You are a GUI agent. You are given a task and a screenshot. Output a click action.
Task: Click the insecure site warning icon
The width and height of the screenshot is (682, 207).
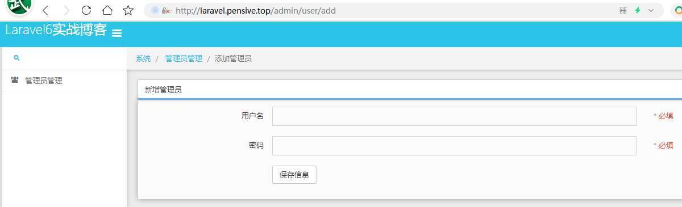(x=166, y=10)
